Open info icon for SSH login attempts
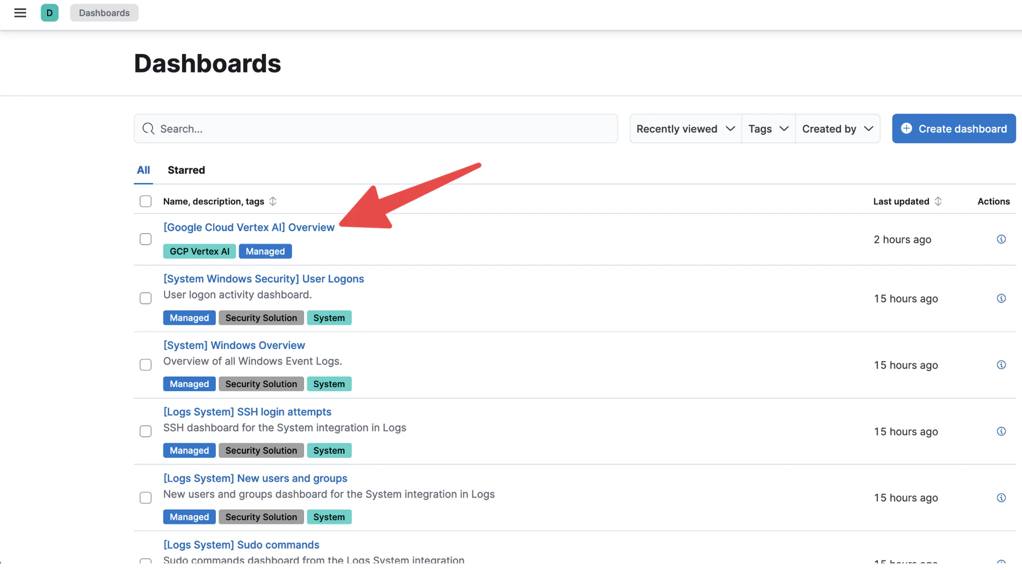The width and height of the screenshot is (1022, 570). (x=1001, y=431)
